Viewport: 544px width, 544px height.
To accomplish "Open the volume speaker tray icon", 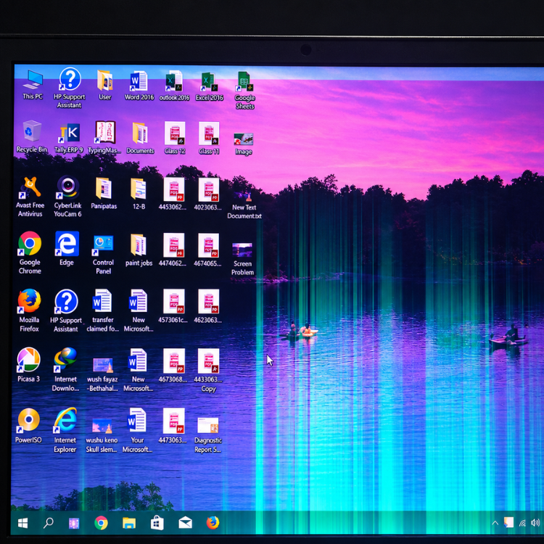I will pyautogui.click(x=535, y=522).
